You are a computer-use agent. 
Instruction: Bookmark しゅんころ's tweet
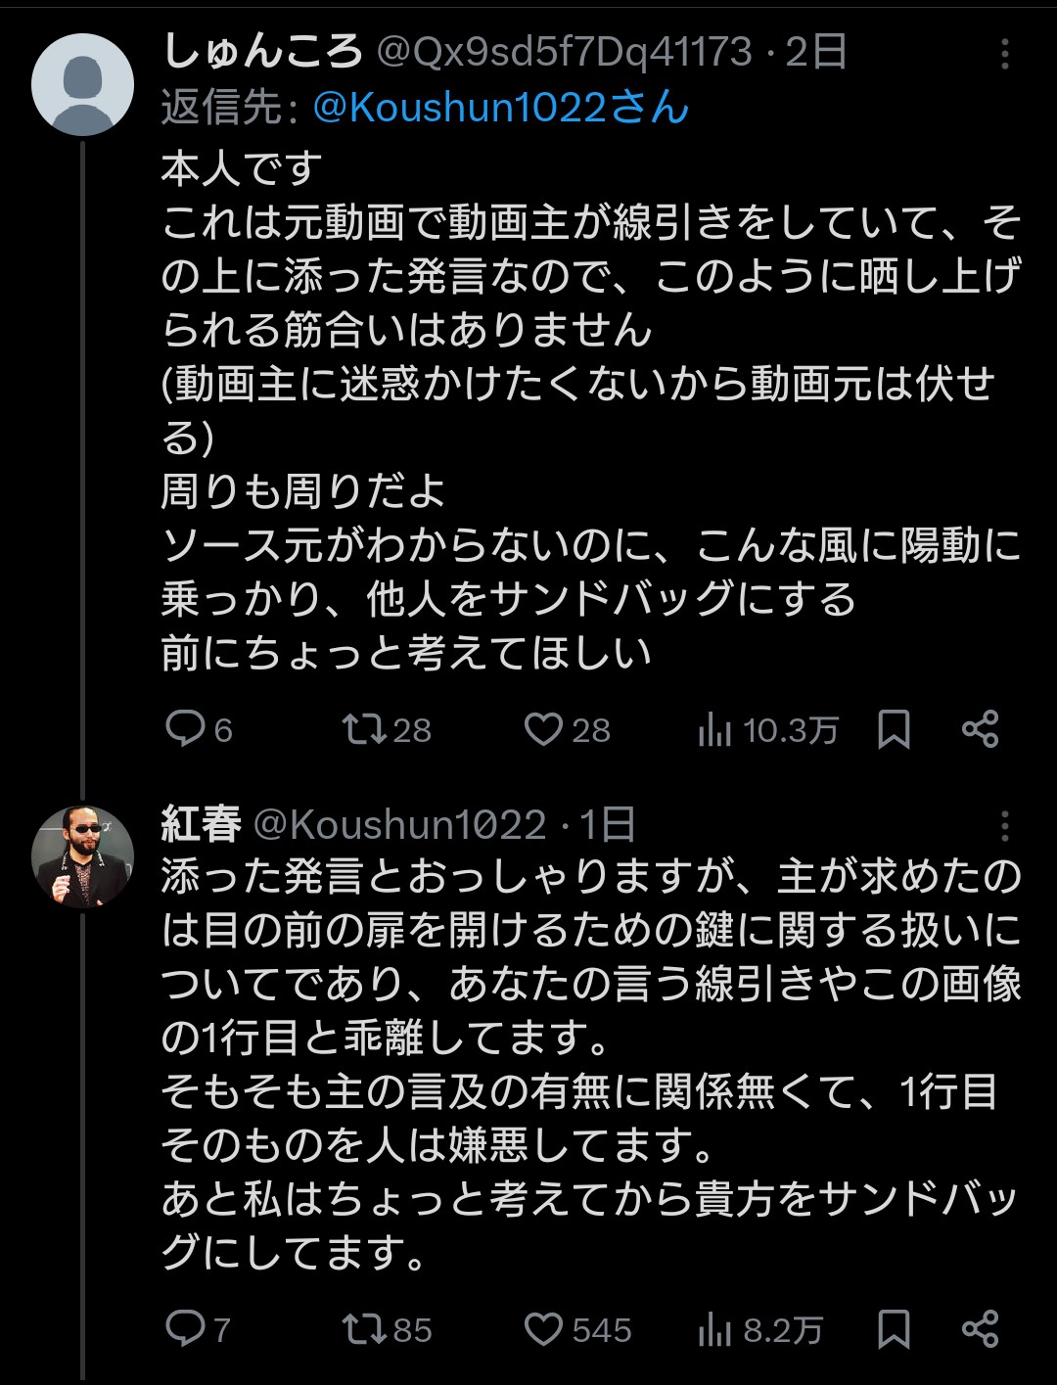894,729
